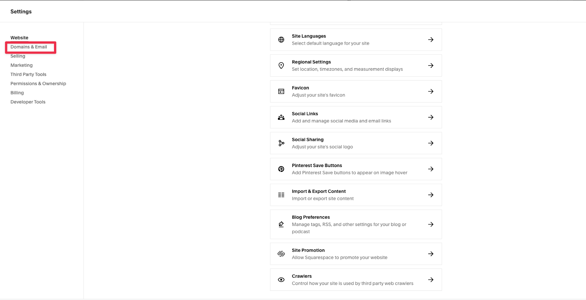Click the arrow on the Blog Preferences row
Viewport: 586px width, 300px height.
[x=431, y=225]
